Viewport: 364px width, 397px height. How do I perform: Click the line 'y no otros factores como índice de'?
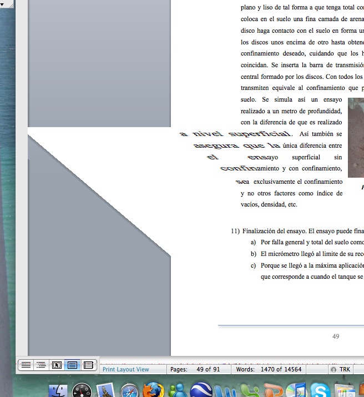click(x=291, y=193)
